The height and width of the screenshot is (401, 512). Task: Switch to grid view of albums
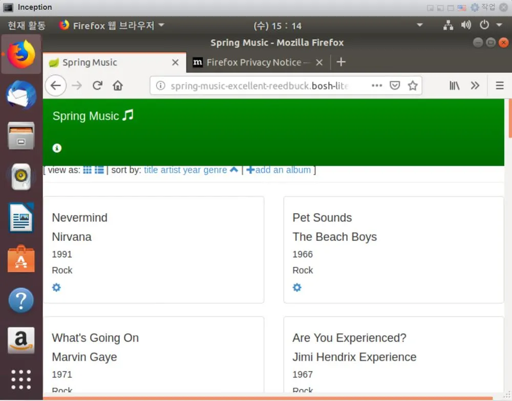pyautogui.click(x=87, y=170)
